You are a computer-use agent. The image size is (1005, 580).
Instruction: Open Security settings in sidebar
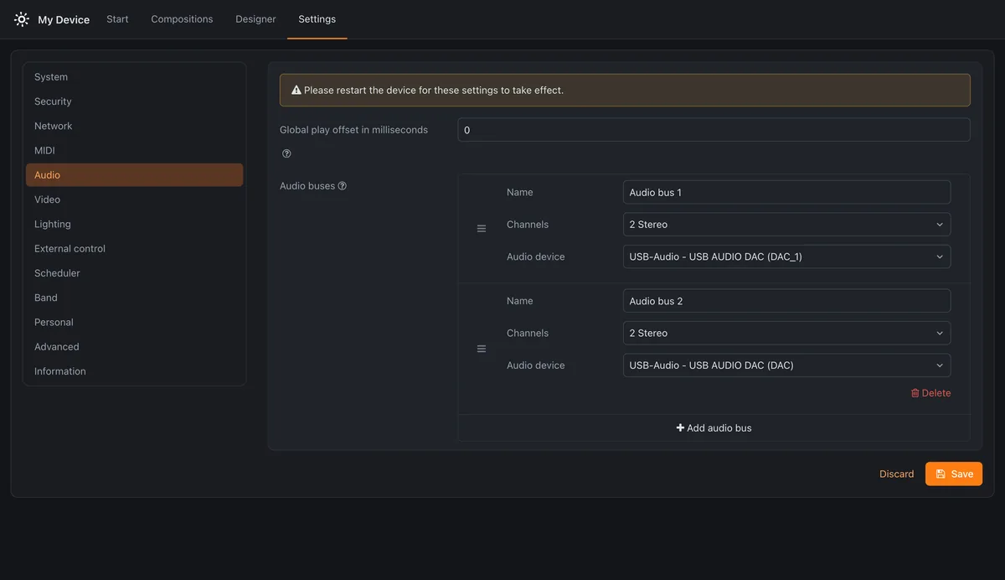pyautogui.click(x=135, y=101)
